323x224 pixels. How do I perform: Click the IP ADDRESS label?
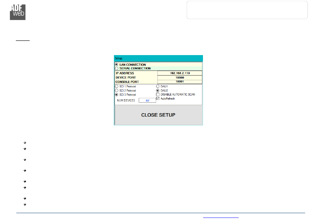pyautogui.click(x=125, y=73)
